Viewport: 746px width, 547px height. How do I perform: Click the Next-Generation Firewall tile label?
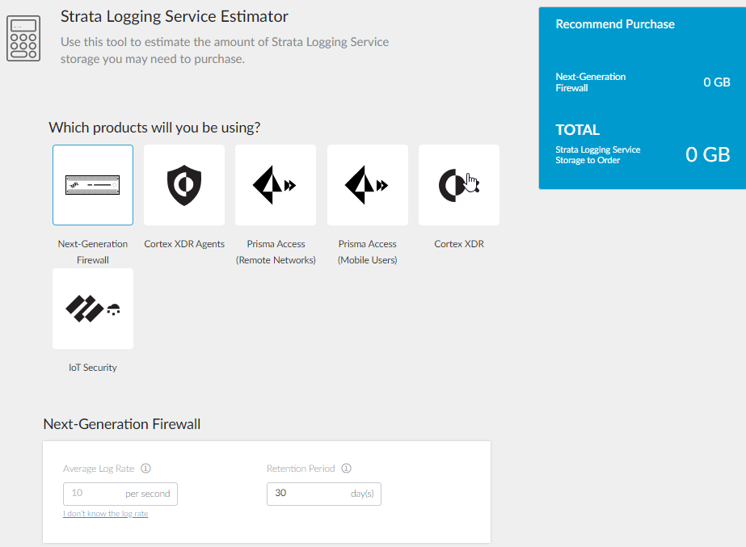click(x=93, y=252)
